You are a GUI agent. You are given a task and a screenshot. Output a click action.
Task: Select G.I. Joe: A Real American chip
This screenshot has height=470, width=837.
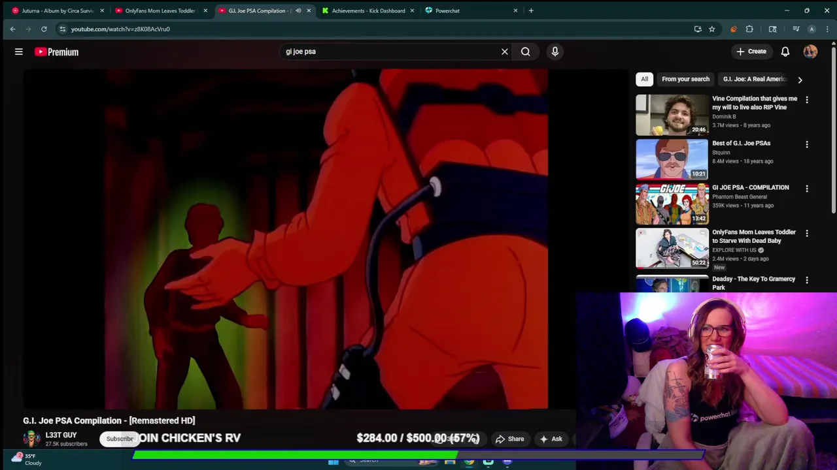(755, 79)
